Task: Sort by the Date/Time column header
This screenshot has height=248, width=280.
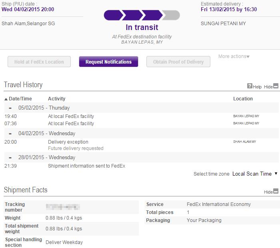Action: [20, 99]
